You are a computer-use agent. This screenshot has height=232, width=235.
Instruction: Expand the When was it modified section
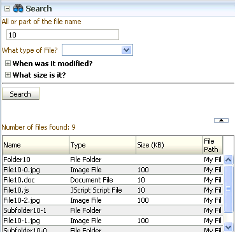(x=8, y=64)
